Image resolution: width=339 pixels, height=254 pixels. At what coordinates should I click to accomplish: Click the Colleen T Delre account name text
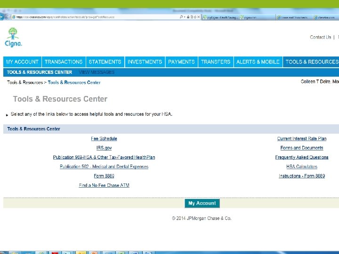315,82
